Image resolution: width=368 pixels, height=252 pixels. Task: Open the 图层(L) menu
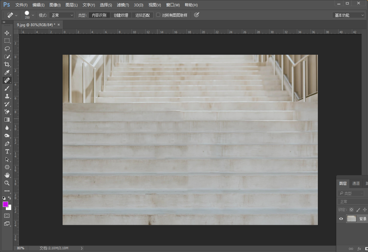coord(71,5)
